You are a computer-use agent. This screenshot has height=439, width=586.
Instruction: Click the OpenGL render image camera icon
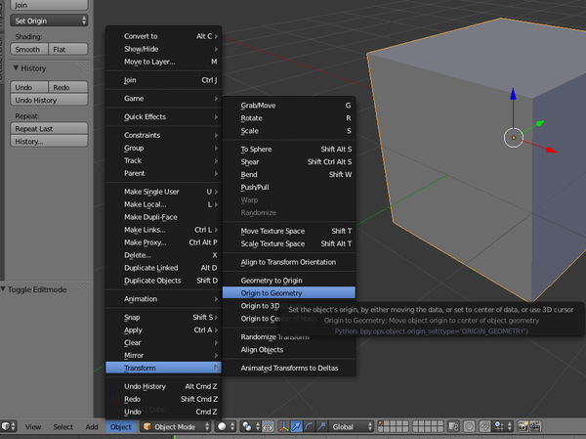click(x=523, y=426)
